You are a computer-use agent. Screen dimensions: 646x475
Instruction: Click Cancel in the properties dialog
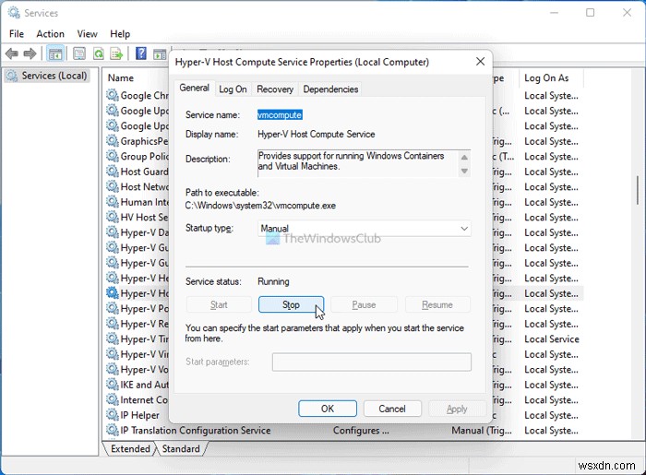point(392,409)
